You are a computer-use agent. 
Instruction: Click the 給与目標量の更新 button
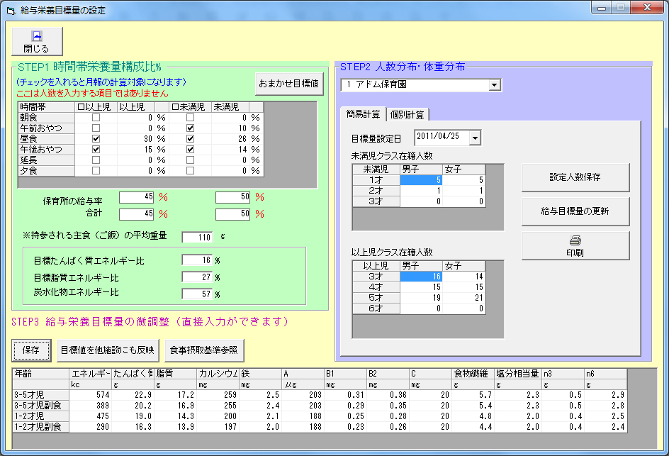pyautogui.click(x=575, y=211)
